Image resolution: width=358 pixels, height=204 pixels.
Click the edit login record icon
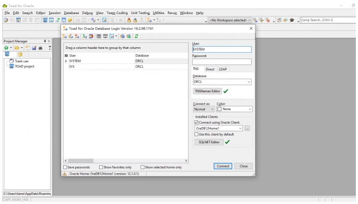pyautogui.click(x=71, y=36)
